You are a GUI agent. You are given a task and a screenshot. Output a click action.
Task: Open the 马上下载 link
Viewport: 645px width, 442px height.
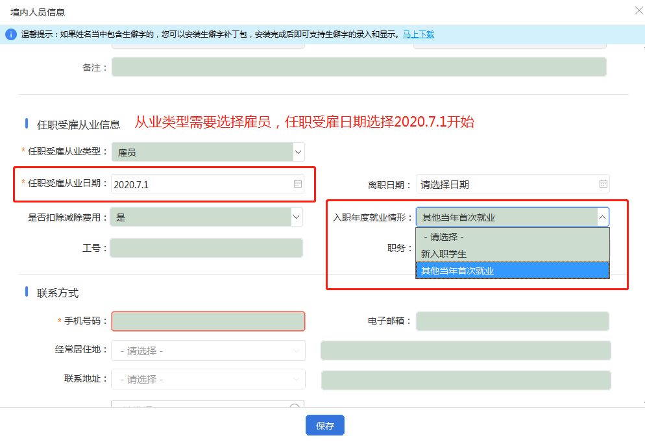419,34
